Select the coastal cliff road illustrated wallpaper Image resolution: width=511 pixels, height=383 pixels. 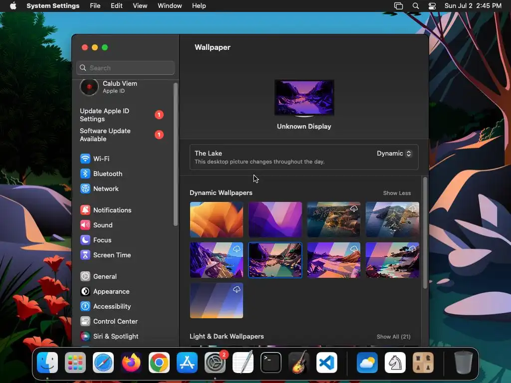(217, 260)
